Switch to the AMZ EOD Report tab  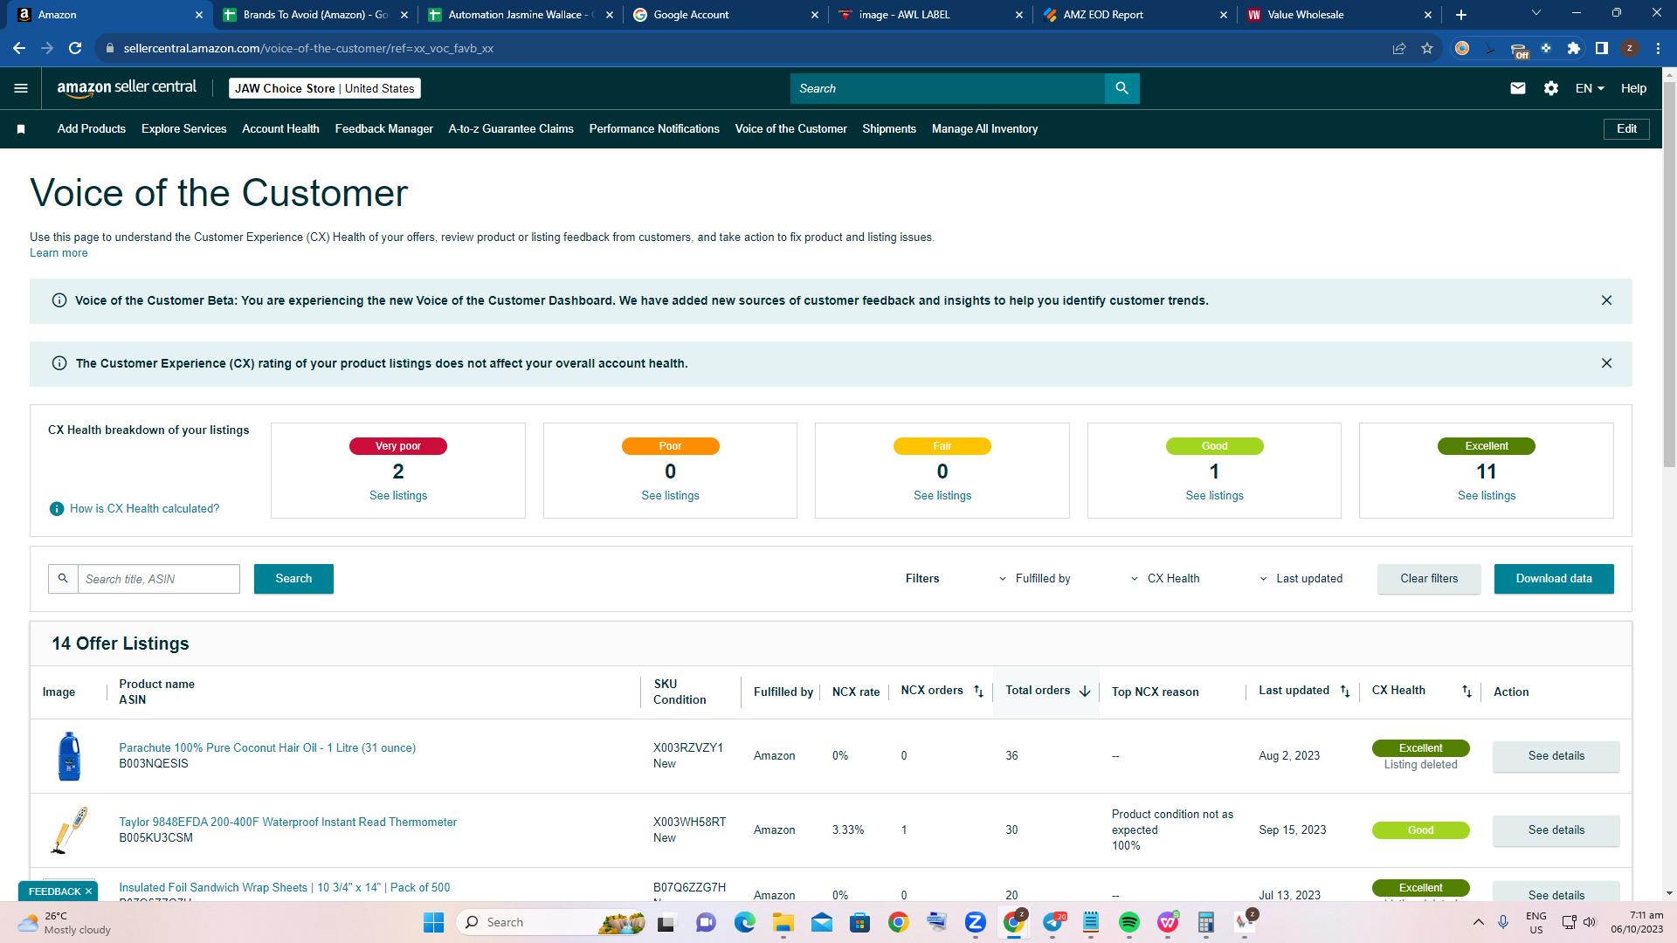point(1135,15)
